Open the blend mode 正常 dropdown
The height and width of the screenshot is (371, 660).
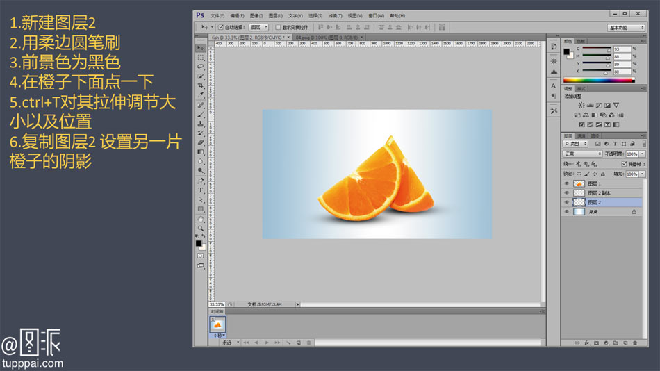(582, 154)
